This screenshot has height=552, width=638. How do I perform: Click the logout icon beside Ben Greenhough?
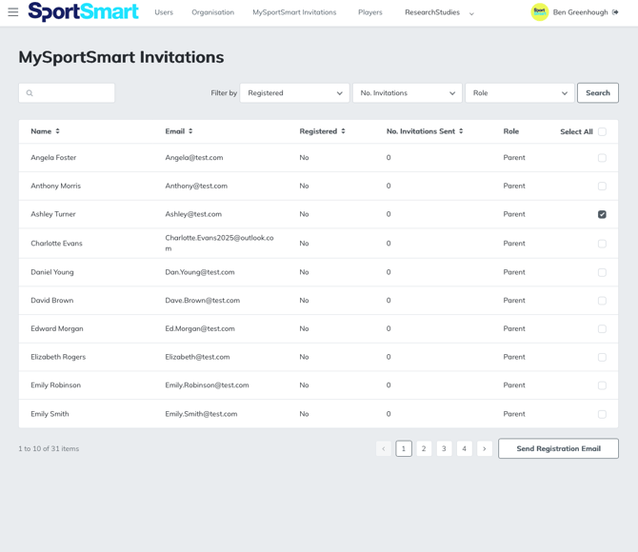pos(615,12)
